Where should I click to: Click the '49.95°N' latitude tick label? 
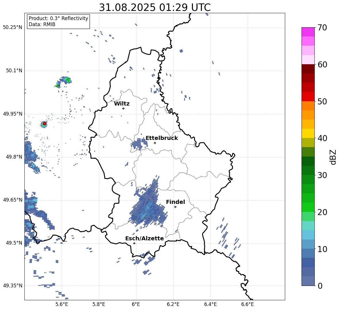click(x=13, y=114)
